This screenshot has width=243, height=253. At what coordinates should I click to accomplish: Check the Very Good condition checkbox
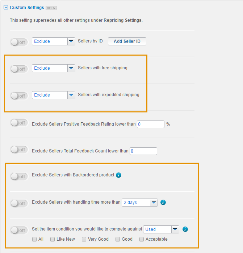click(x=84, y=239)
